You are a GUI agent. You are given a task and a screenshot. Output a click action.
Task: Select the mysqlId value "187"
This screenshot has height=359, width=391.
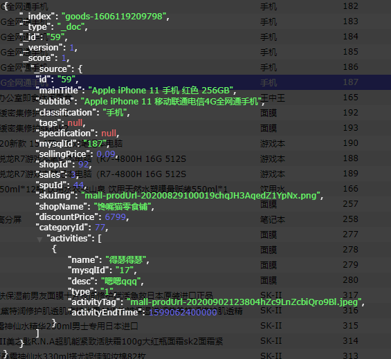pyautogui.click(x=95, y=144)
